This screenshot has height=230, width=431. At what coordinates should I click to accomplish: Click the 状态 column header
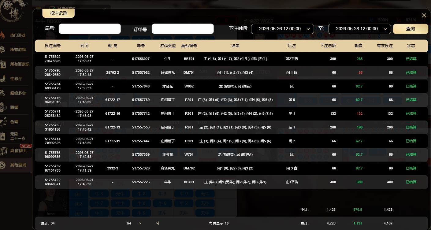[411, 46]
